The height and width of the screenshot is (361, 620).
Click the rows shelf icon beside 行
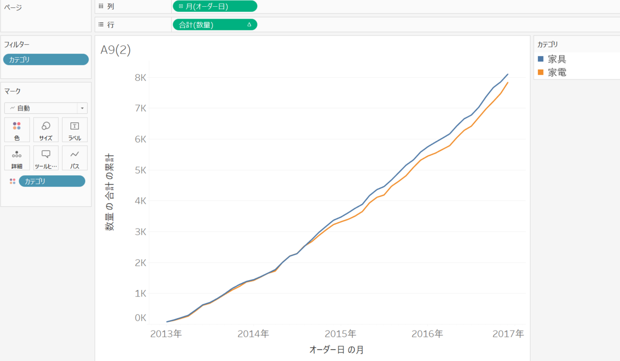point(101,24)
